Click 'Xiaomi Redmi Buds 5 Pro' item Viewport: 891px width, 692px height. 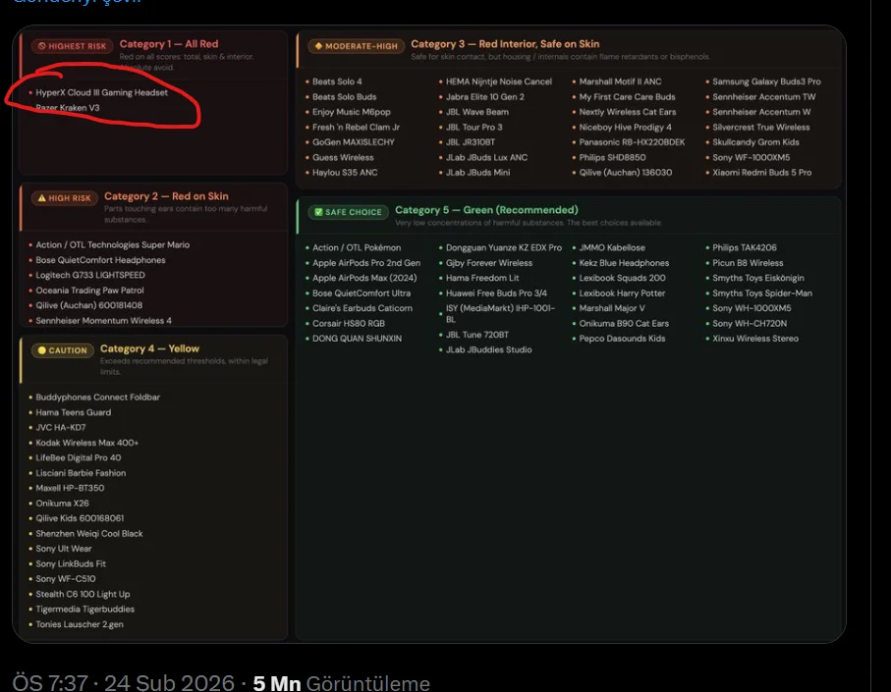(x=762, y=173)
